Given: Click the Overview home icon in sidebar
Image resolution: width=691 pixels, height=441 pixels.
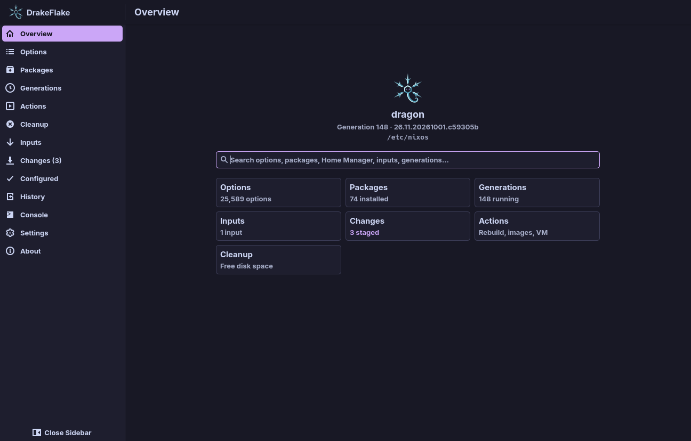Looking at the screenshot, I should (10, 34).
